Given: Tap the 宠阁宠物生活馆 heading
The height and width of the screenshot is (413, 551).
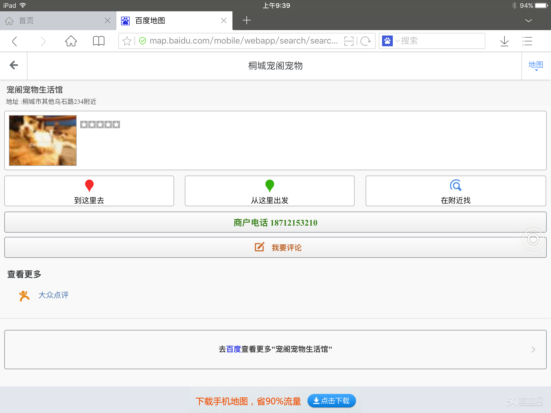Looking at the screenshot, I should tap(34, 90).
